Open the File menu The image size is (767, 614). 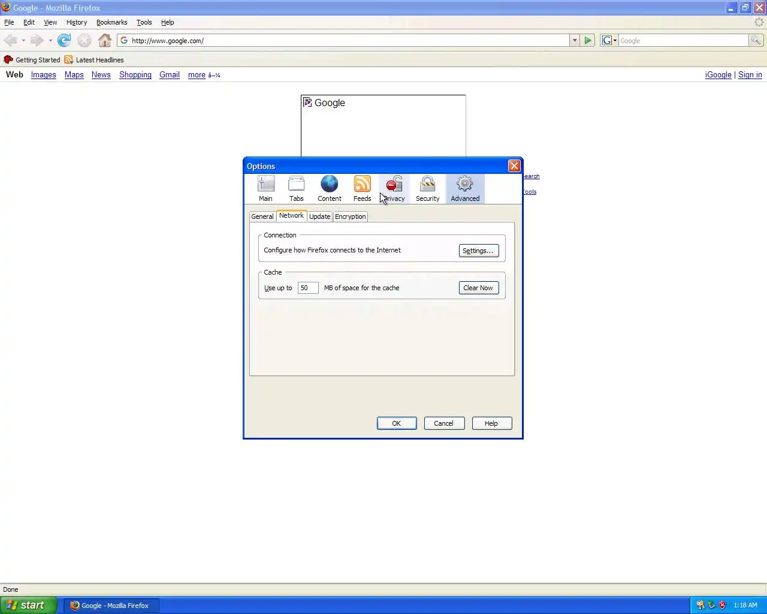pos(9,22)
